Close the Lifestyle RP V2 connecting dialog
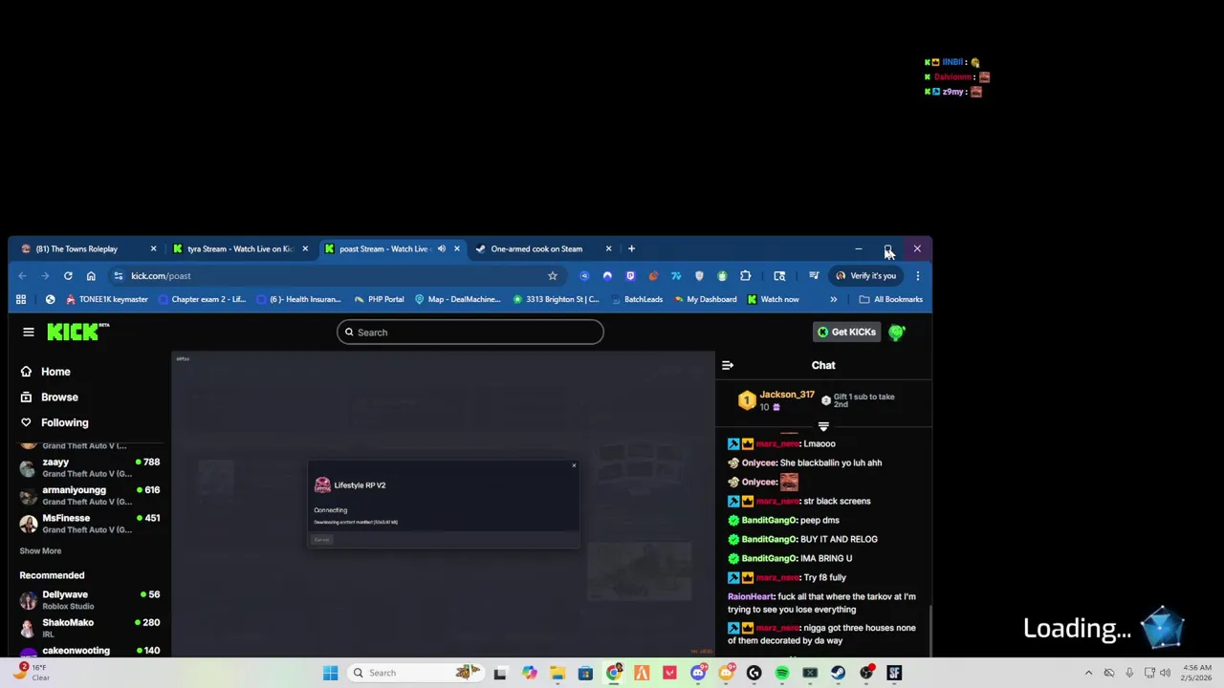 pos(574,465)
